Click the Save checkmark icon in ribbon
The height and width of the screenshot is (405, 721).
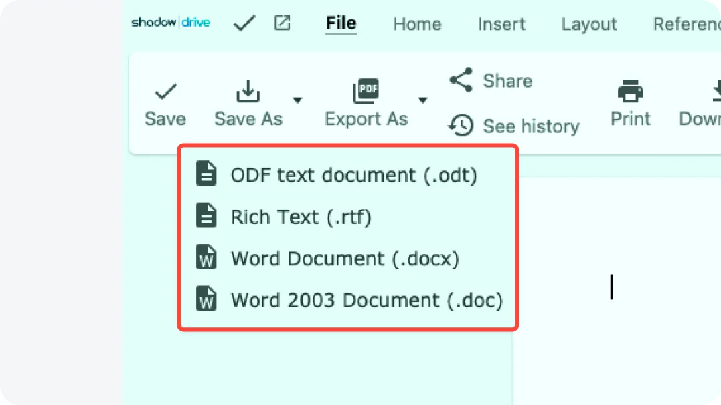(165, 91)
